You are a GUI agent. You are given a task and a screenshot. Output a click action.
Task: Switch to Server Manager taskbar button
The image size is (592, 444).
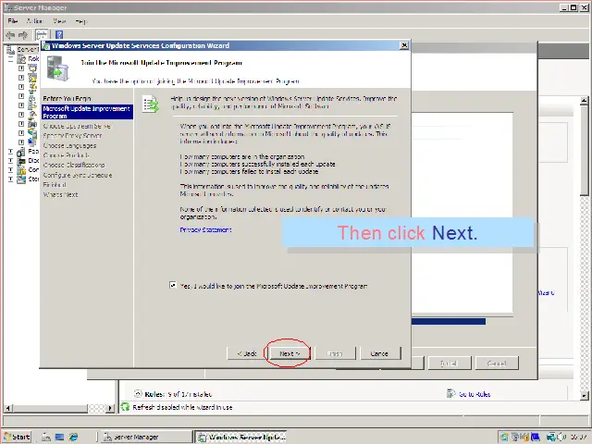point(147,437)
